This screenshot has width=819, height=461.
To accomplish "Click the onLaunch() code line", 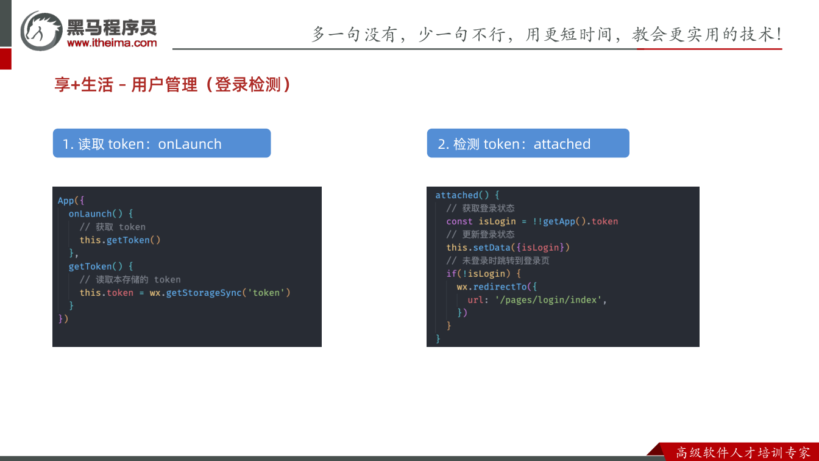I will tap(101, 214).
